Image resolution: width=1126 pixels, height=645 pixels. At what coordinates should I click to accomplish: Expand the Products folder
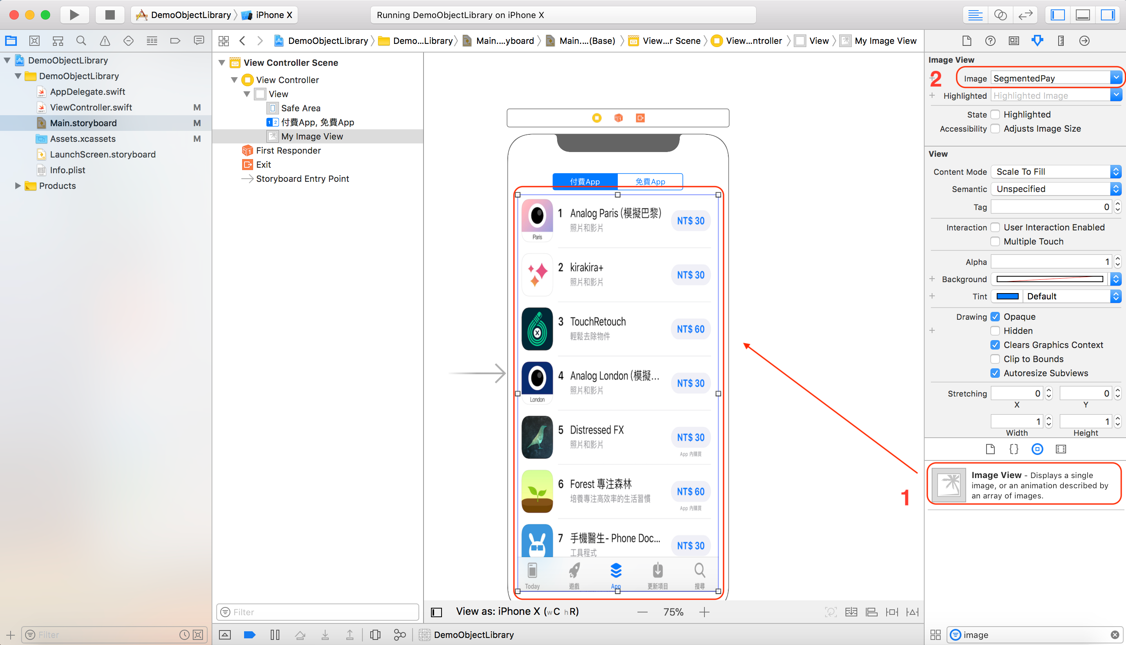18,186
